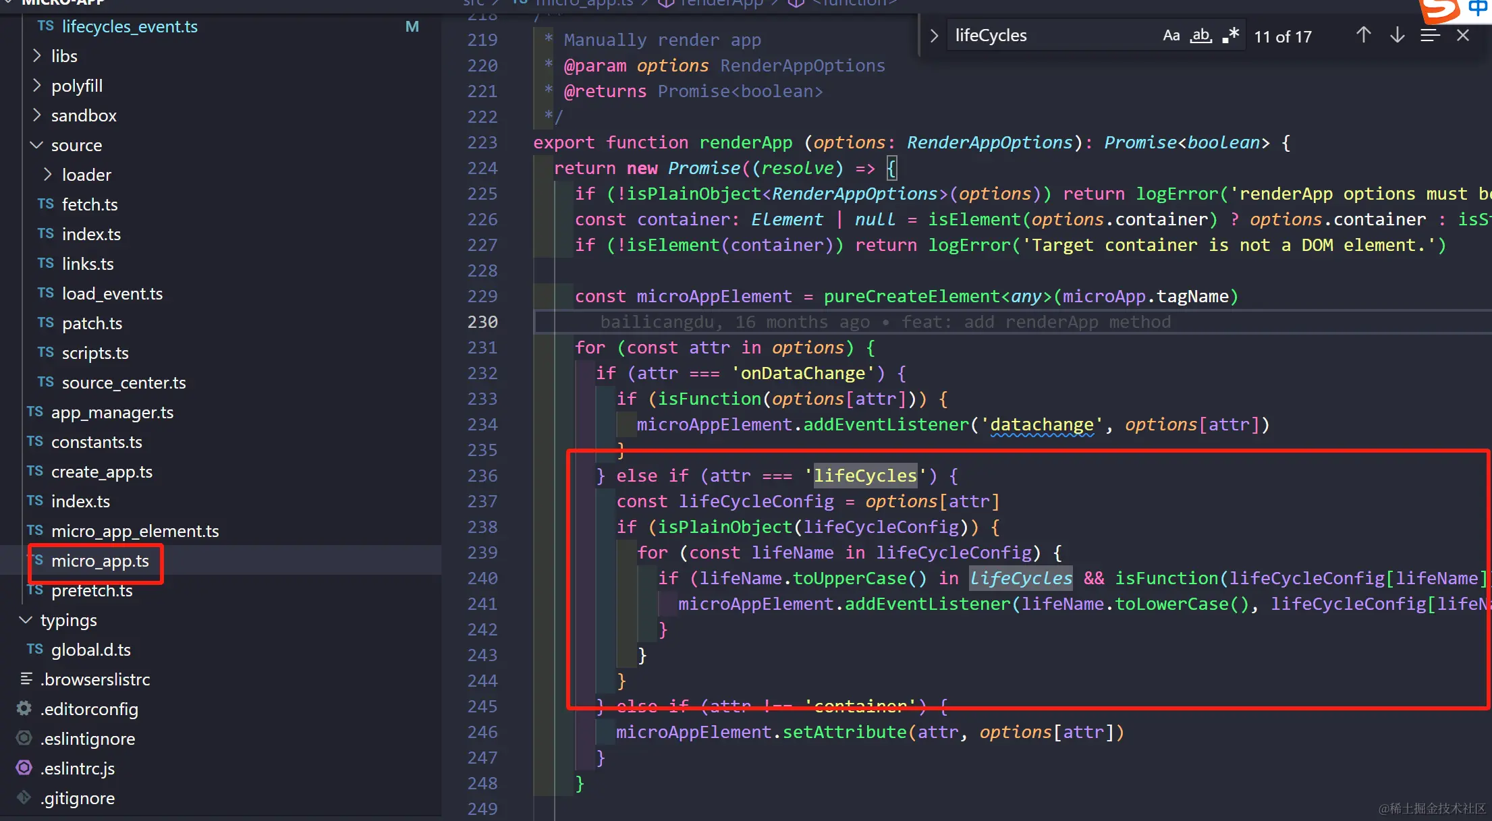Click the TS icon of global.d.ts

pos(35,649)
